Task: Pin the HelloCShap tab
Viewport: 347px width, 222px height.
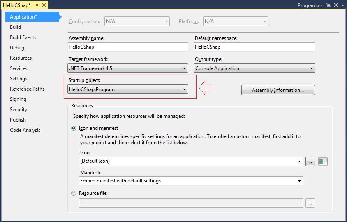Action: pos(36,5)
